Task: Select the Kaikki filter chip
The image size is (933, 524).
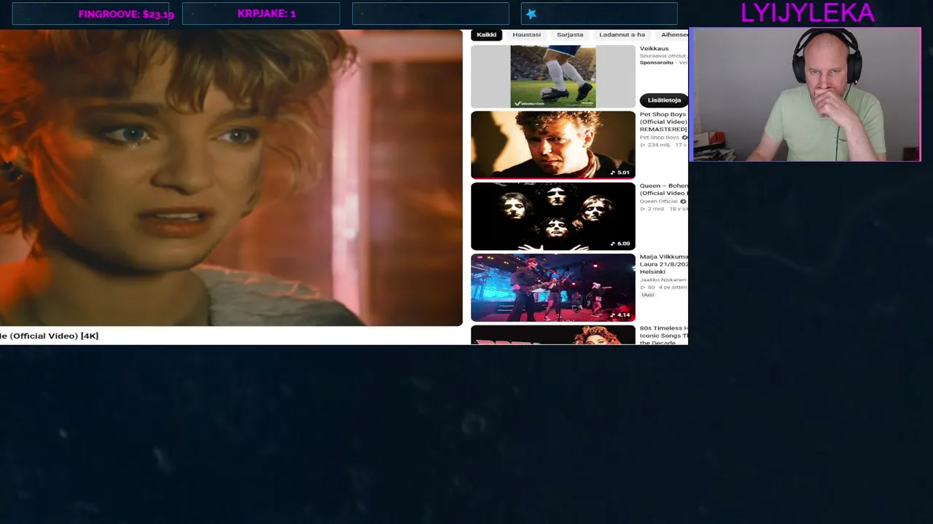Action: pyautogui.click(x=486, y=35)
